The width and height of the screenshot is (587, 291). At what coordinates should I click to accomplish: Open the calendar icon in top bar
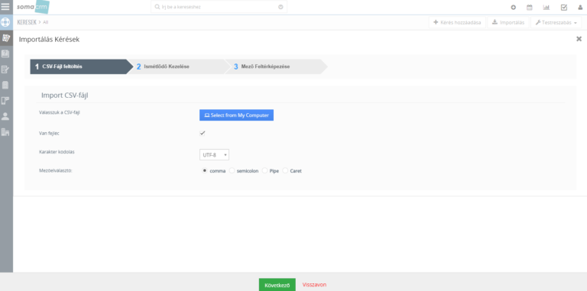click(530, 7)
